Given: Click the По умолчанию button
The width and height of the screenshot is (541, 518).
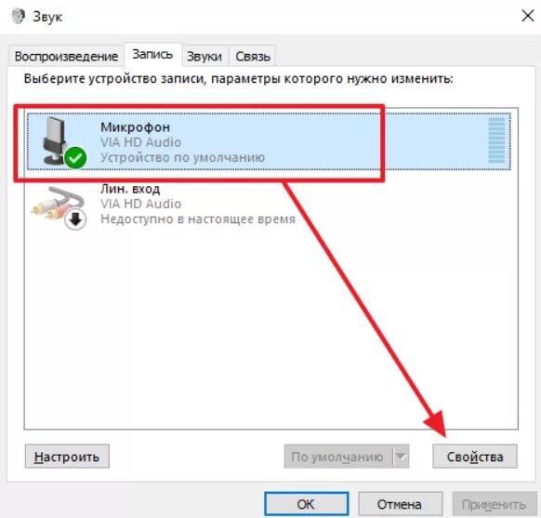Looking at the screenshot, I should [338, 457].
